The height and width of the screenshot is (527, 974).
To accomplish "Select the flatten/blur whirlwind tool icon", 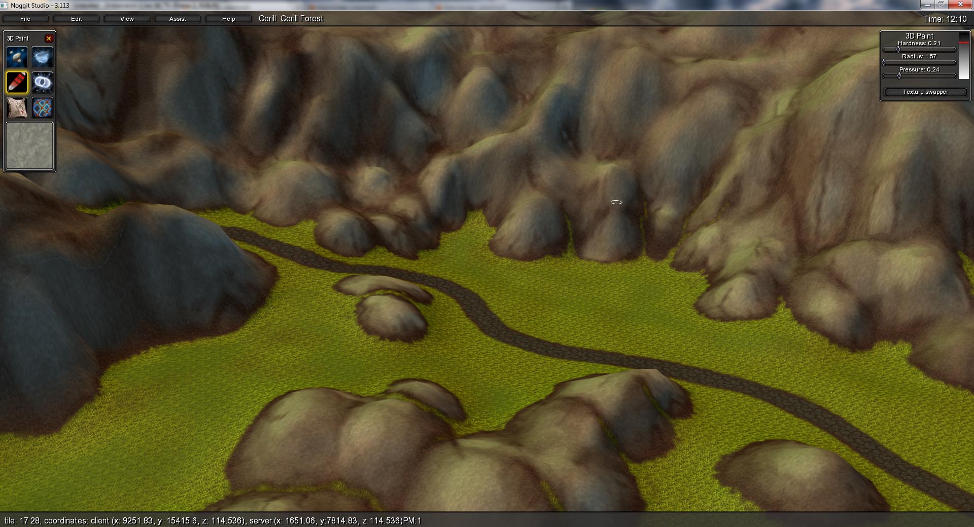I will pos(42,57).
